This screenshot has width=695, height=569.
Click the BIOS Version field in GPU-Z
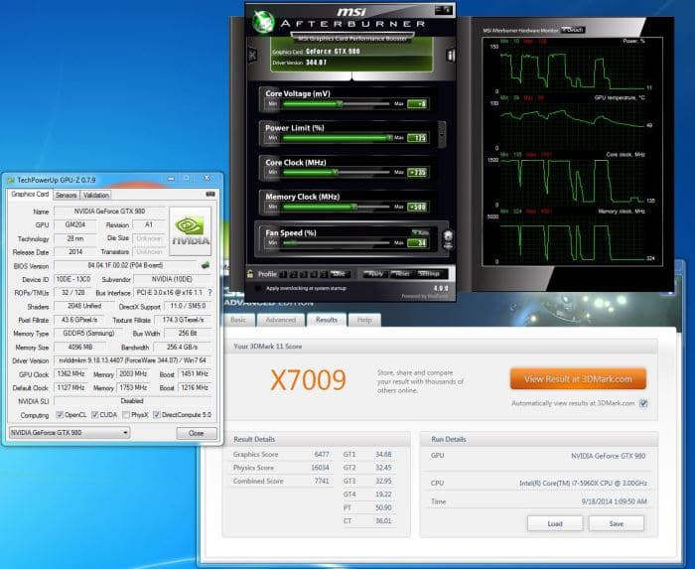point(125,265)
